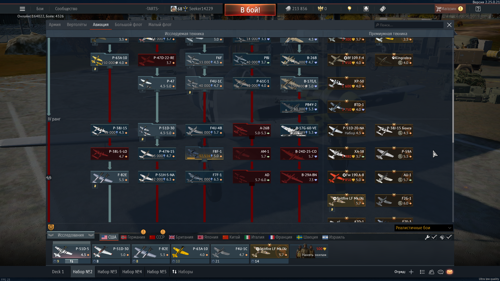Select the P-51H-5-NA vehicle card
500x281 pixels.
(x=157, y=177)
